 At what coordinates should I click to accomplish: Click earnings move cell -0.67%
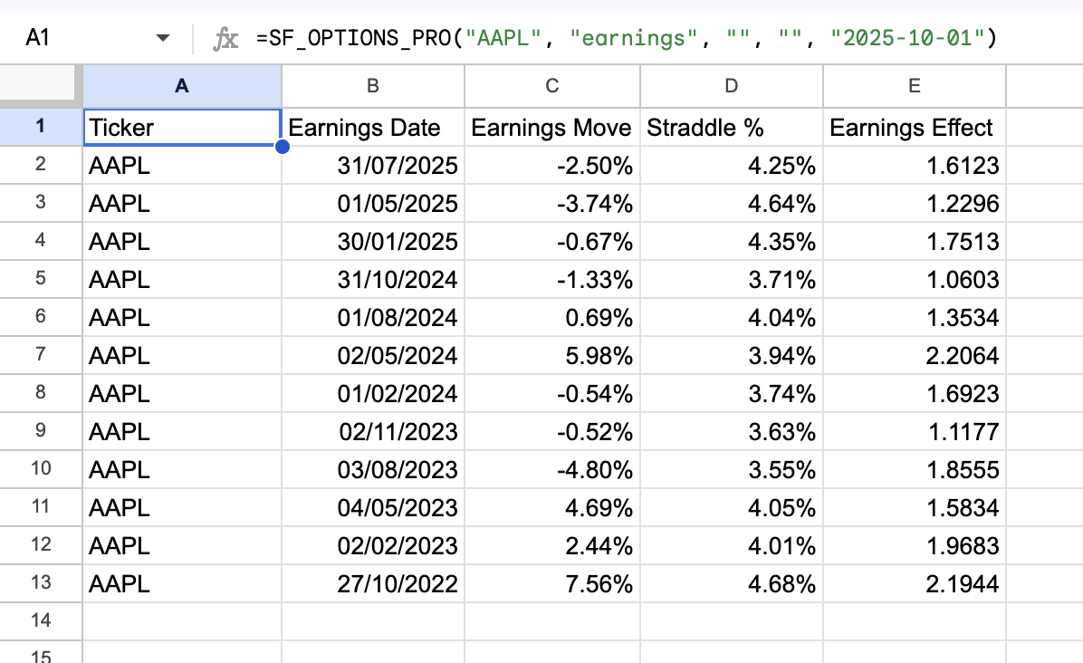[x=552, y=241]
